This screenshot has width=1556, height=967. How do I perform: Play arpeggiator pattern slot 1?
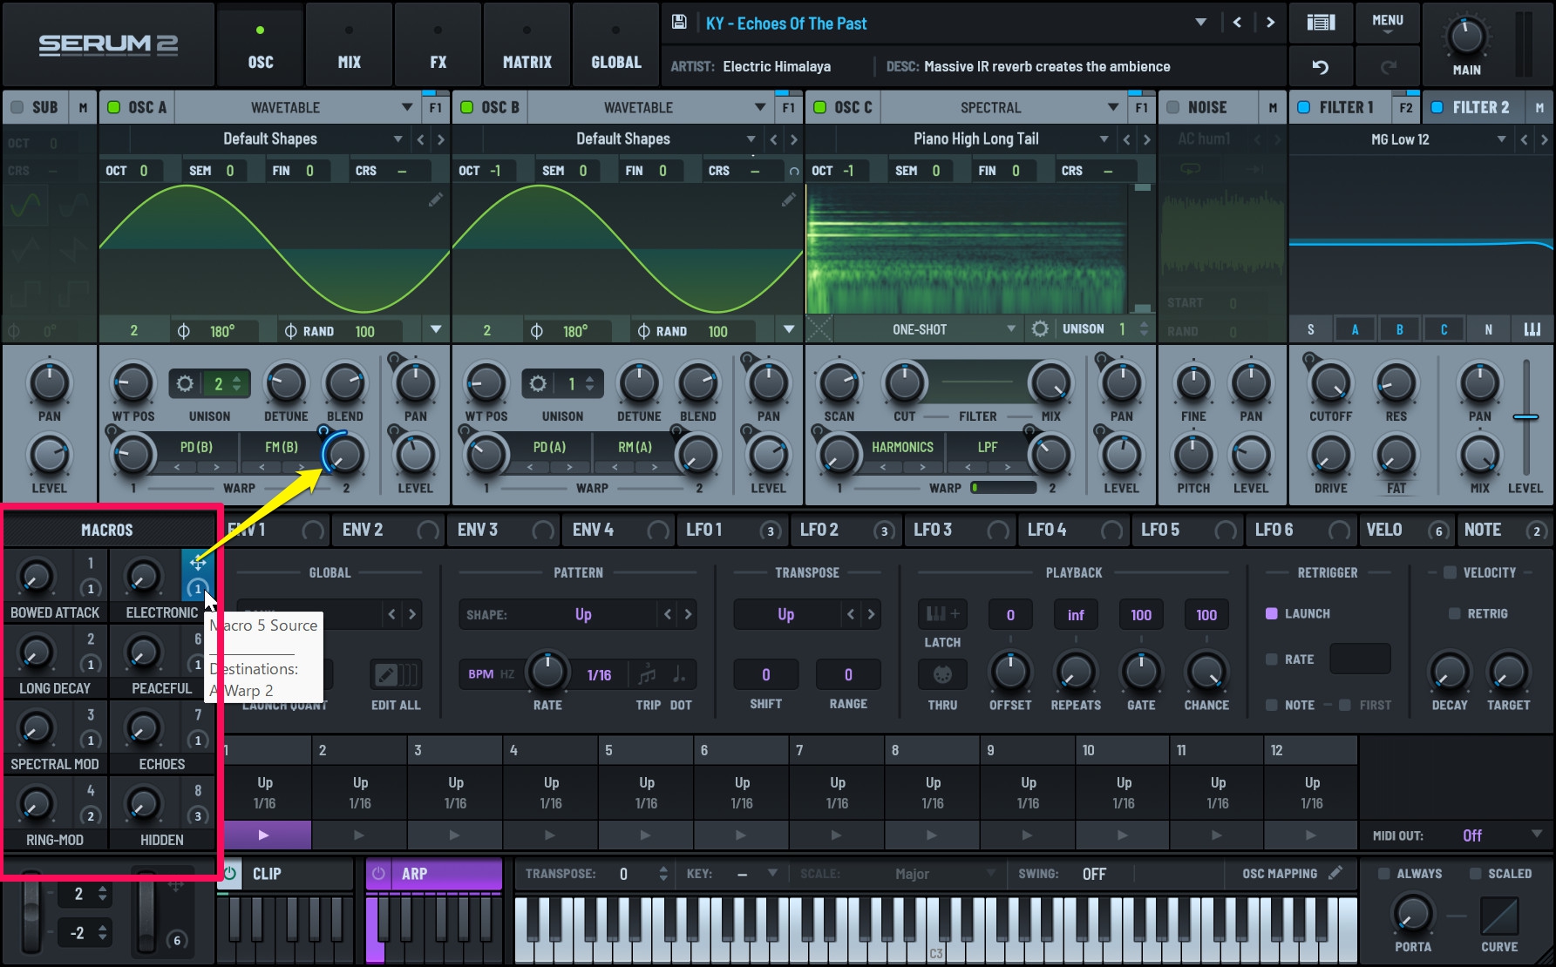pos(264,835)
